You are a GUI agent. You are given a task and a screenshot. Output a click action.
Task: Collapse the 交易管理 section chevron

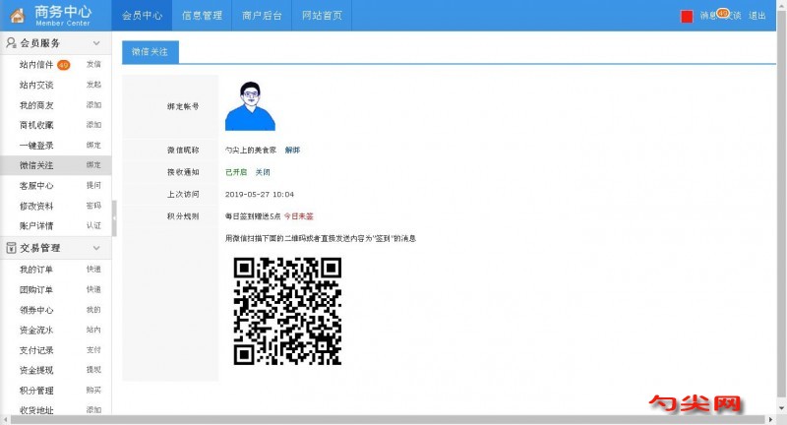tap(96, 248)
